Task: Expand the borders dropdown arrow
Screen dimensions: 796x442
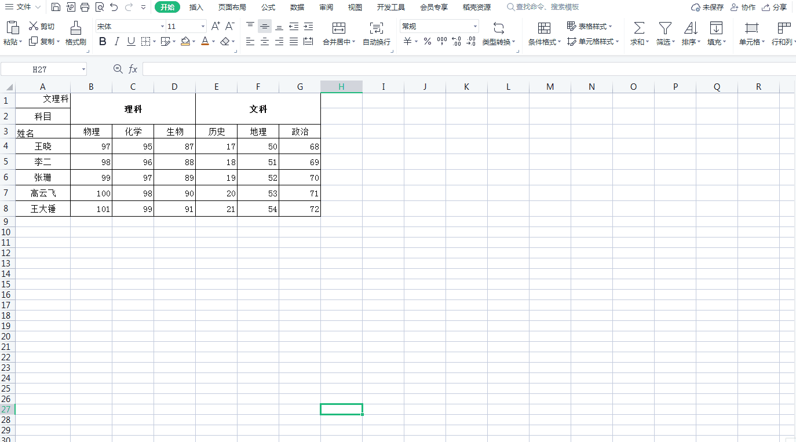Action: pos(155,42)
